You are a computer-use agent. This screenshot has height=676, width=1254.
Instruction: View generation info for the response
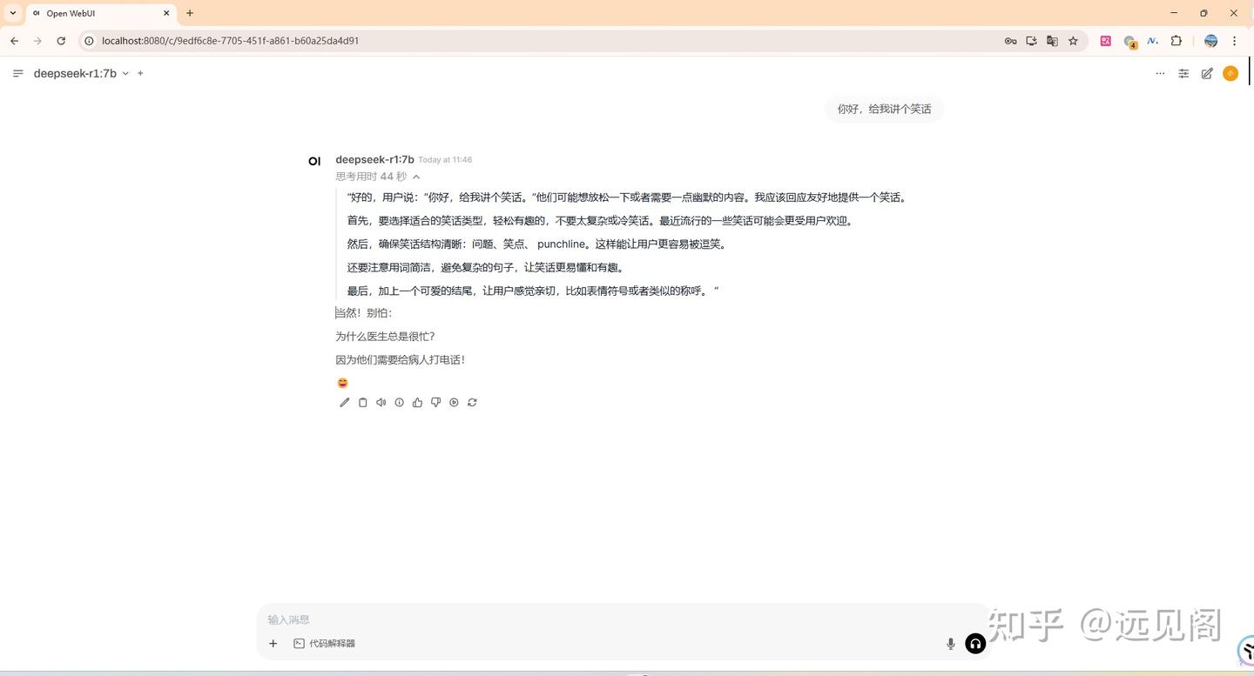pos(399,402)
